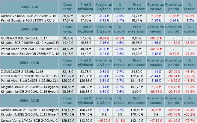Screen dimensions: 197x123
Task: Click Rozdiel za polrok header in DDR4 32GB section
Action: (174, 101)
